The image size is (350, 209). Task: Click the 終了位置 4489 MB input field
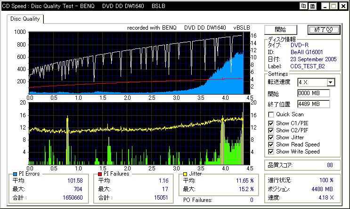314,104
